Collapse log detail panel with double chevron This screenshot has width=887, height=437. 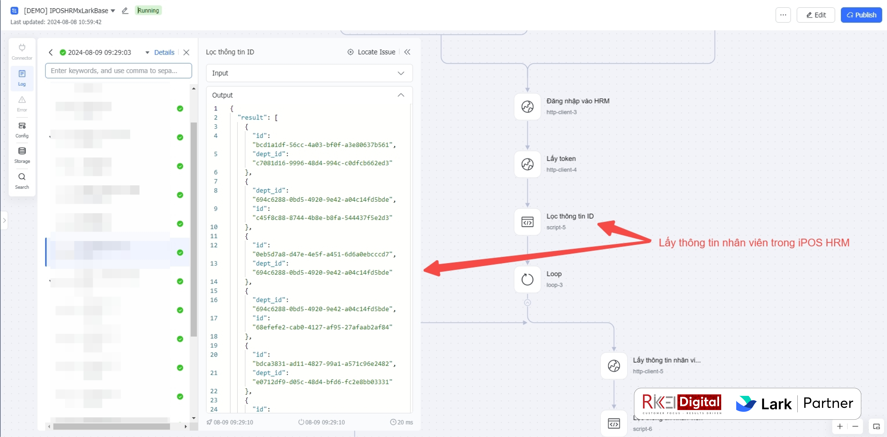407,52
